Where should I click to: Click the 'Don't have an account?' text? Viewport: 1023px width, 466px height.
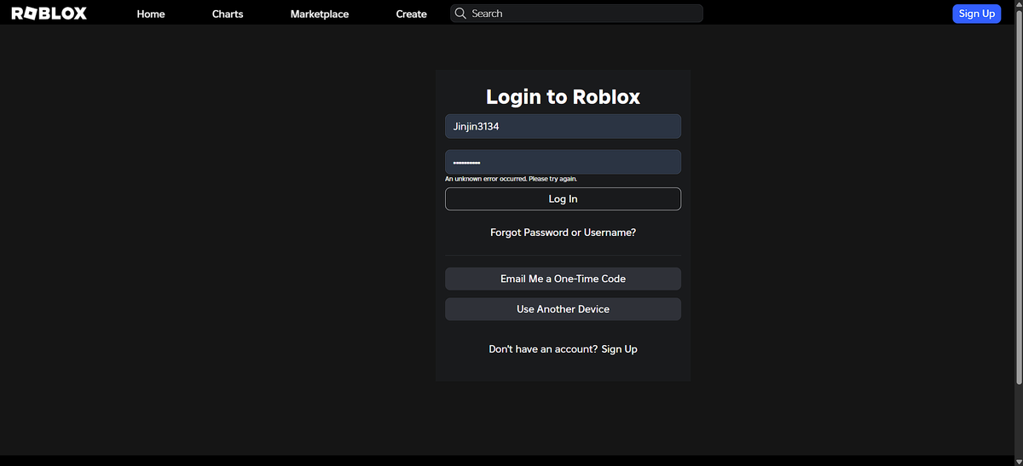(x=543, y=349)
